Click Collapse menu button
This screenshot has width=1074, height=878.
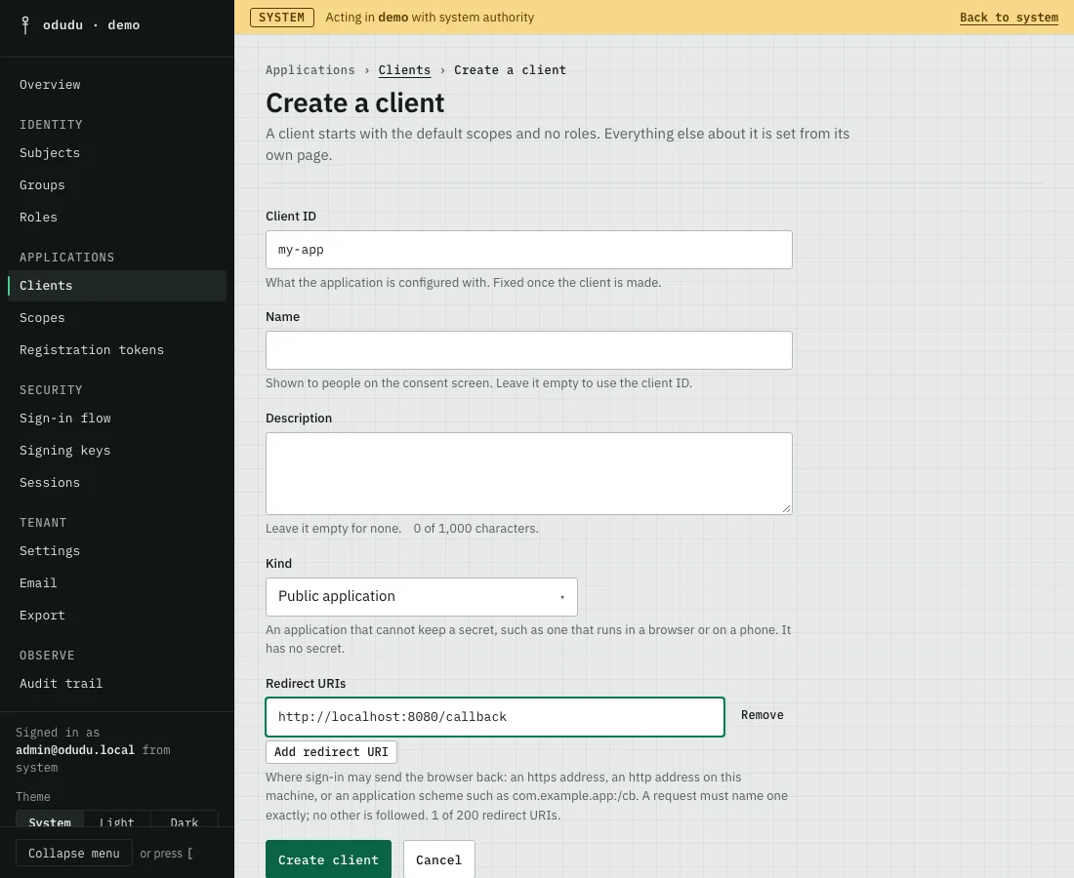[x=74, y=854]
